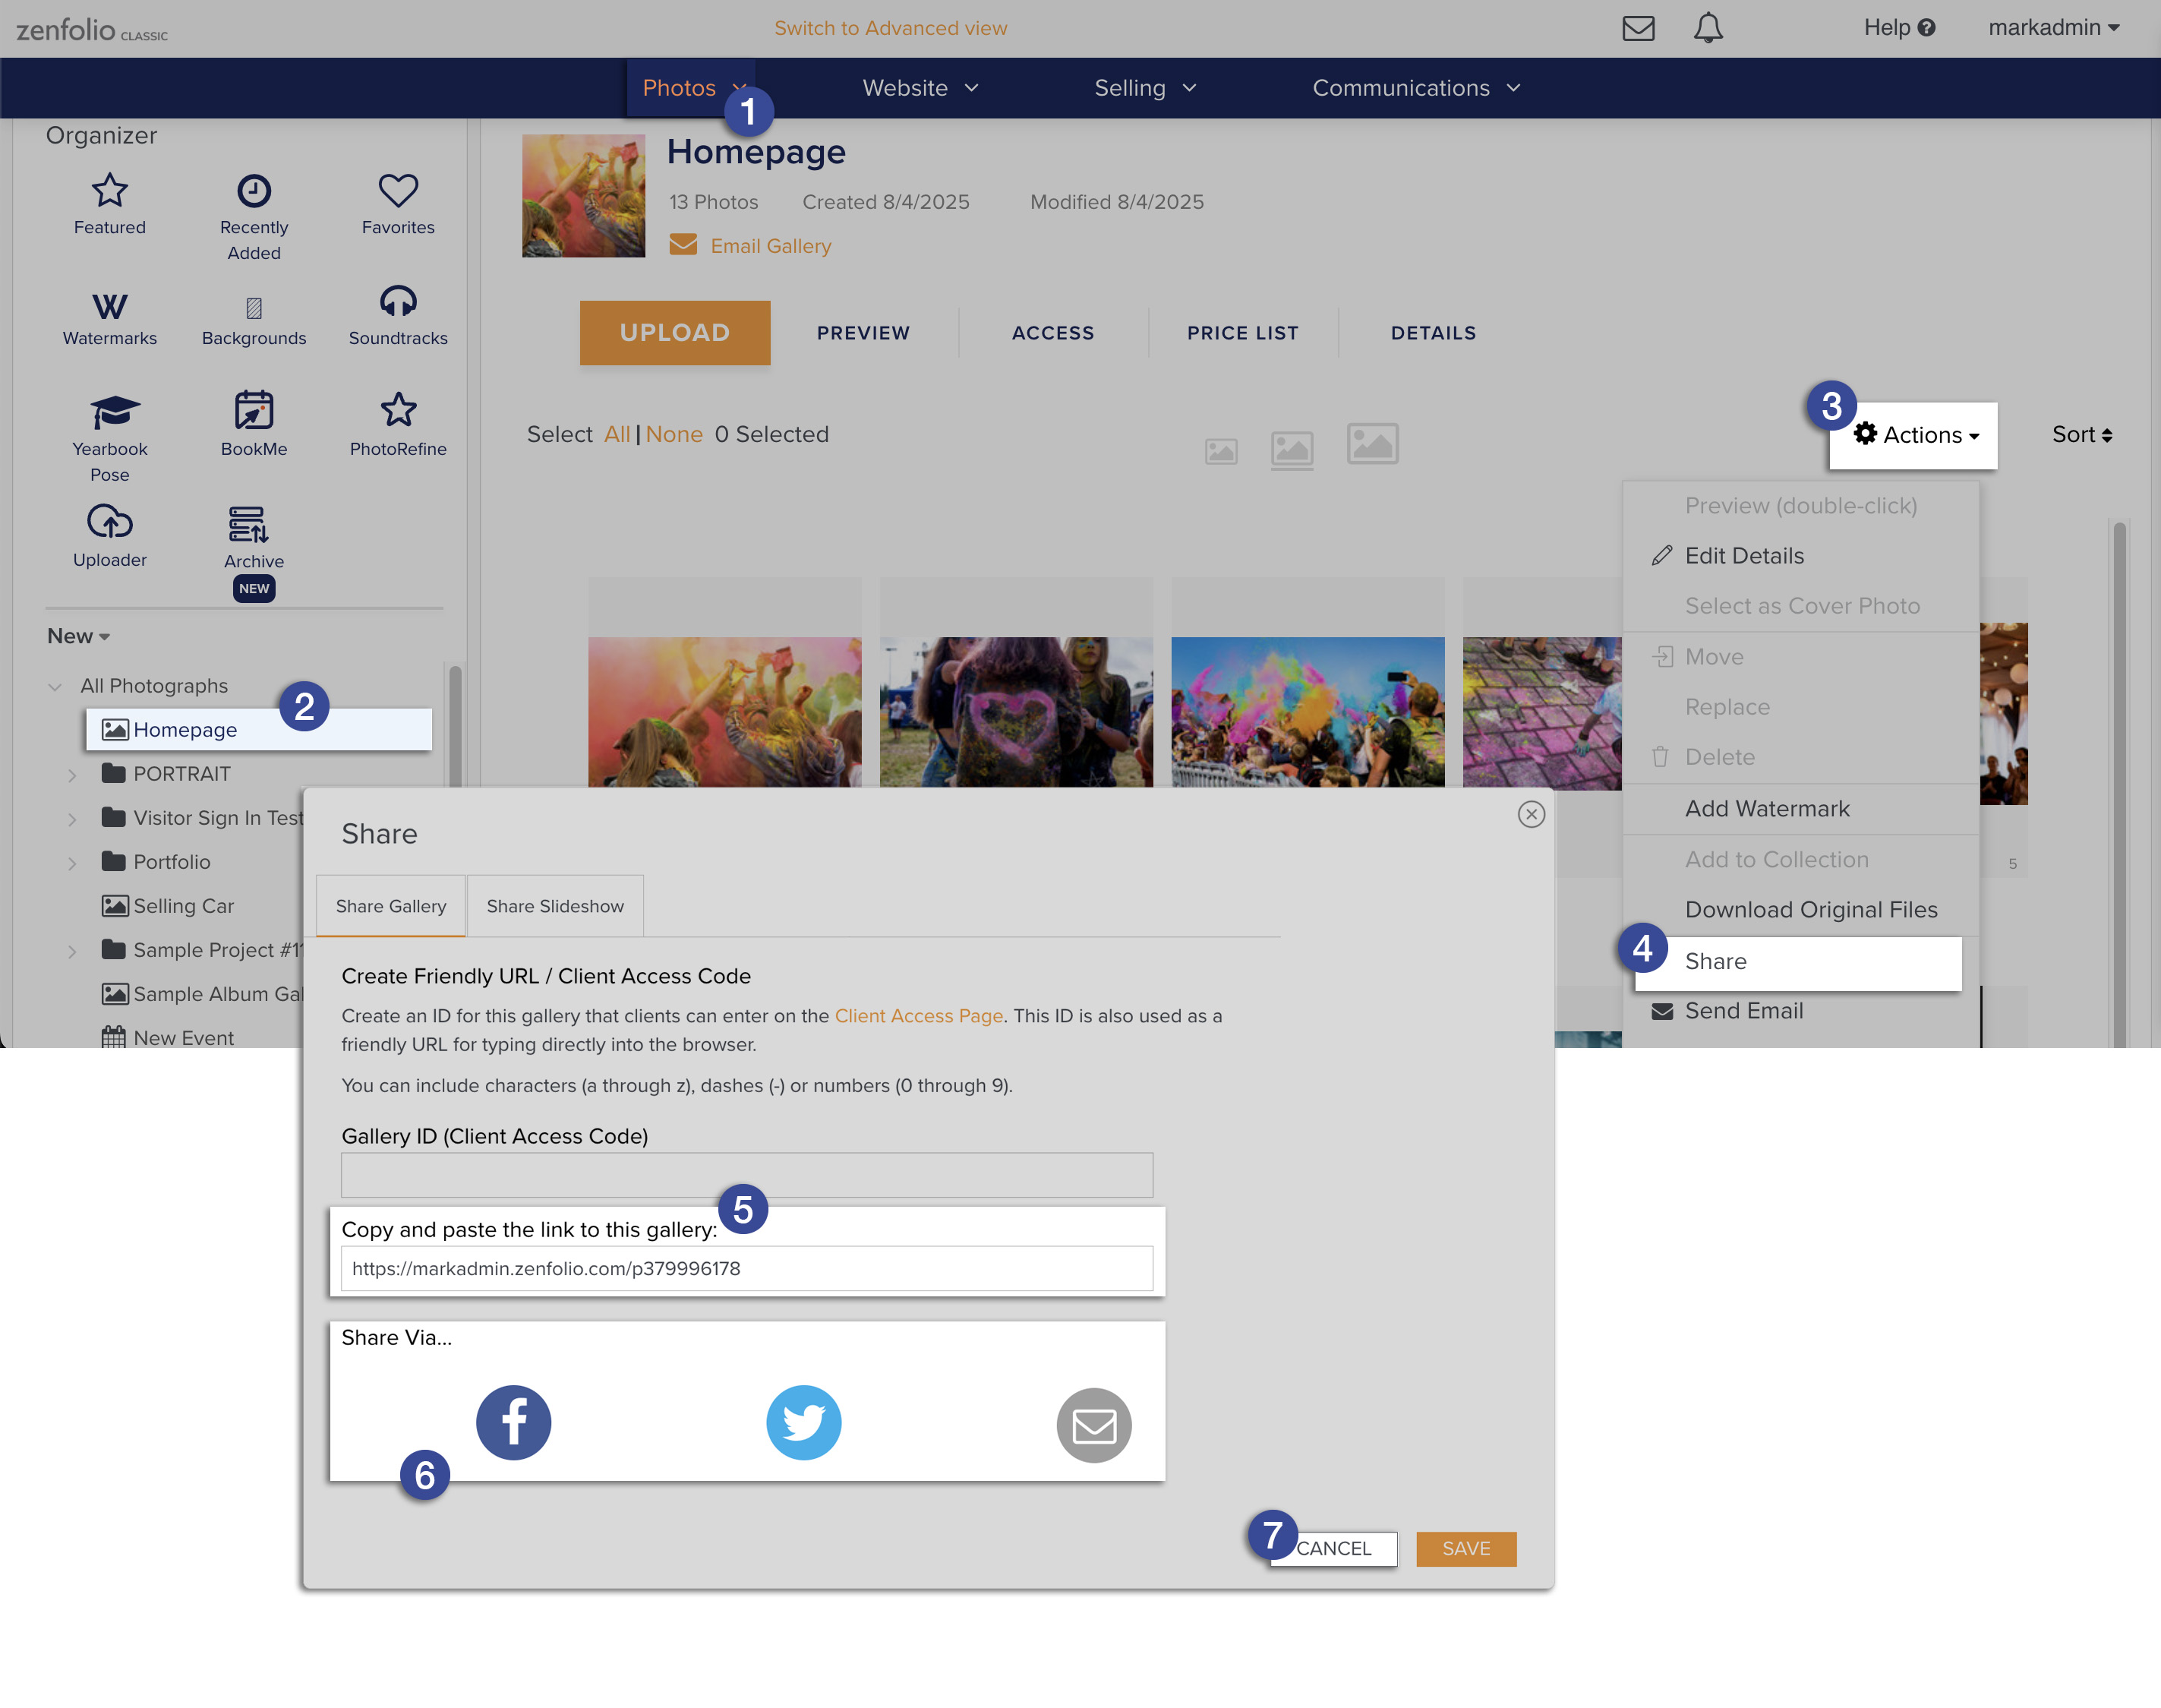Image resolution: width=2161 pixels, height=1708 pixels.
Task: Select large thumbnail size icon
Action: point(1372,443)
